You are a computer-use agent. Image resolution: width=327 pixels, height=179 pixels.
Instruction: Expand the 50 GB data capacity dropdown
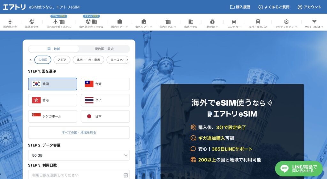[79, 155]
